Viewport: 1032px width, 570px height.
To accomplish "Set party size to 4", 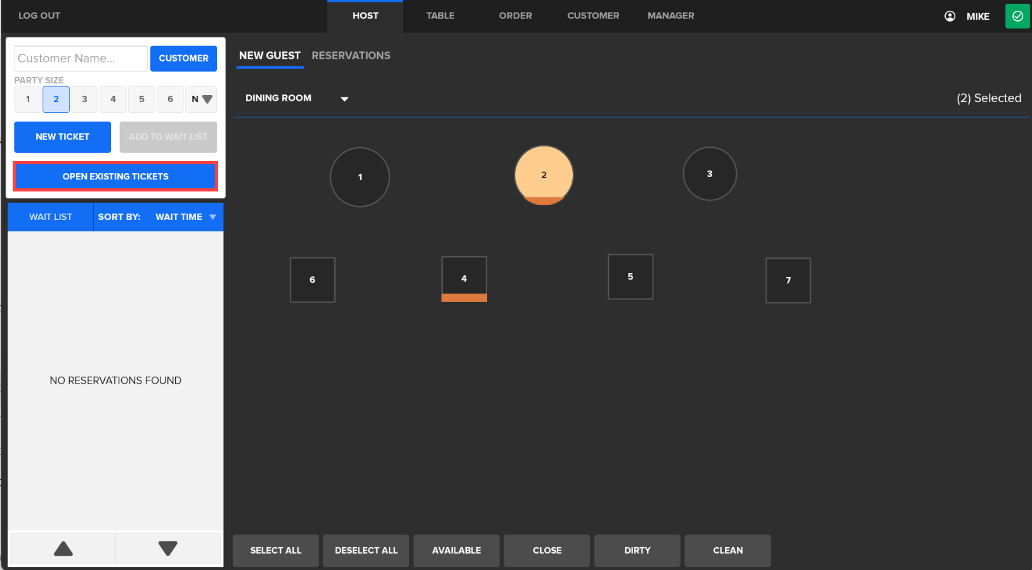I will [x=113, y=100].
